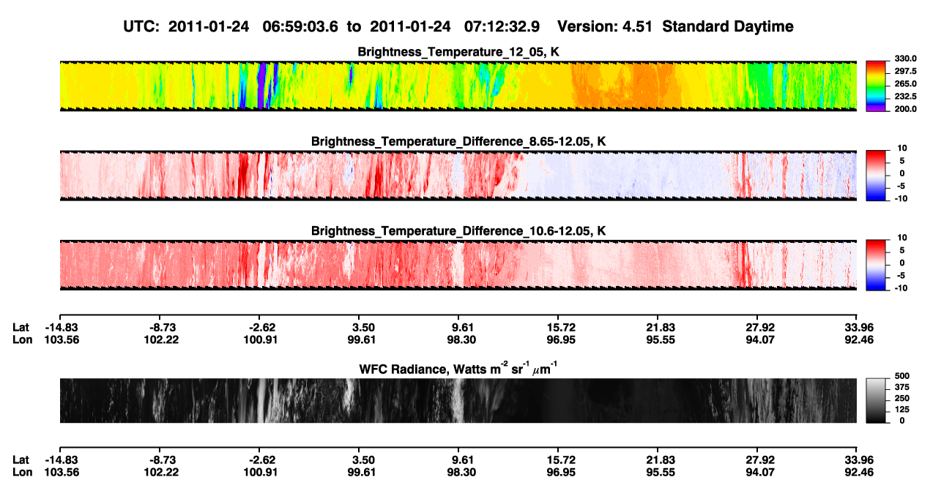Click the 8.65-12.05 difference image strip
The image size is (952, 488).
point(458,176)
